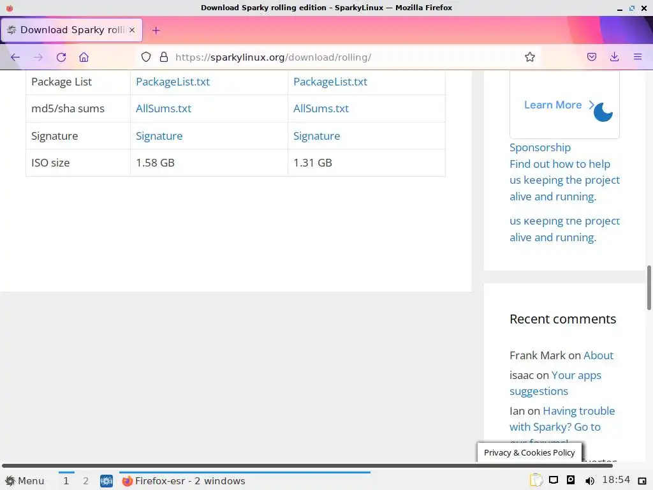Viewport: 653px width, 490px height.
Task: Click the horizontal page scrollbar
Action: (x=307, y=465)
